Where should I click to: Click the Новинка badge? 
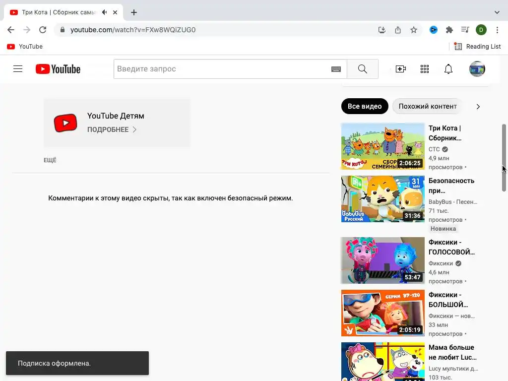[443, 229]
